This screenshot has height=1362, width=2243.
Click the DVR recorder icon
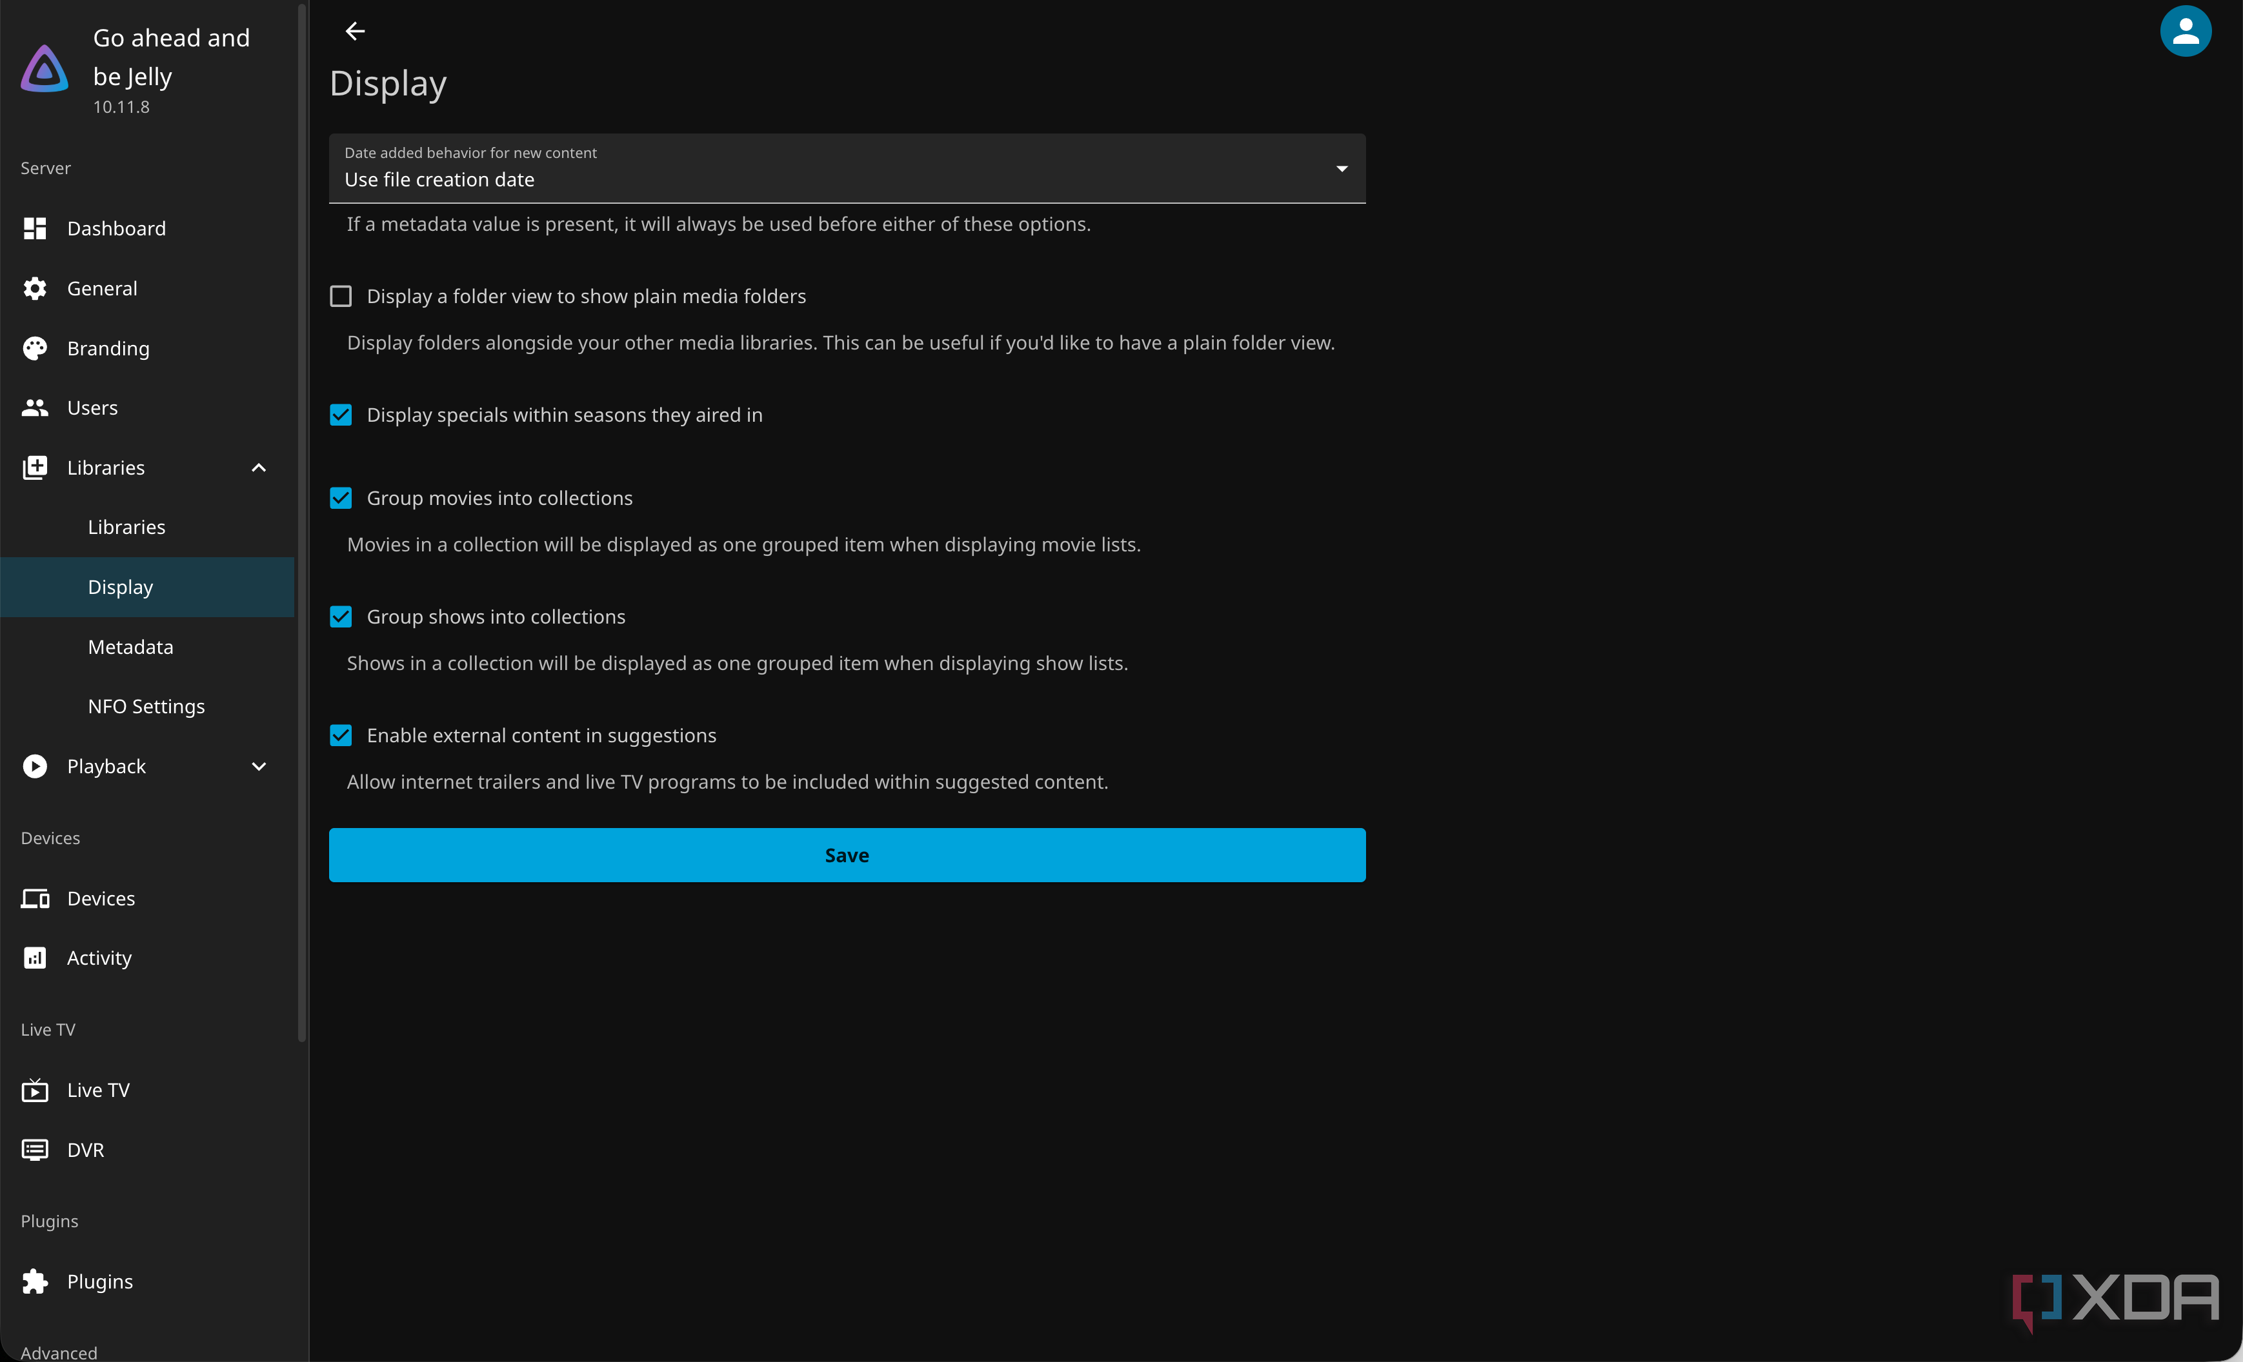35,1150
